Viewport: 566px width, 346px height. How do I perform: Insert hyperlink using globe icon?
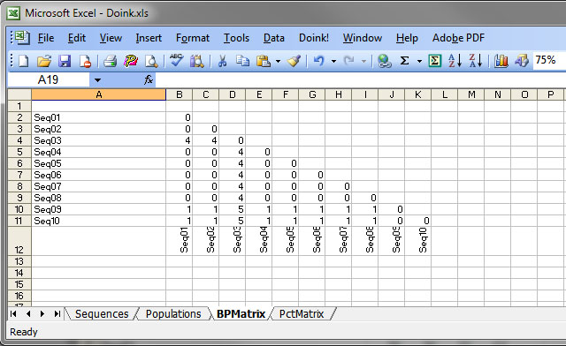click(x=384, y=61)
